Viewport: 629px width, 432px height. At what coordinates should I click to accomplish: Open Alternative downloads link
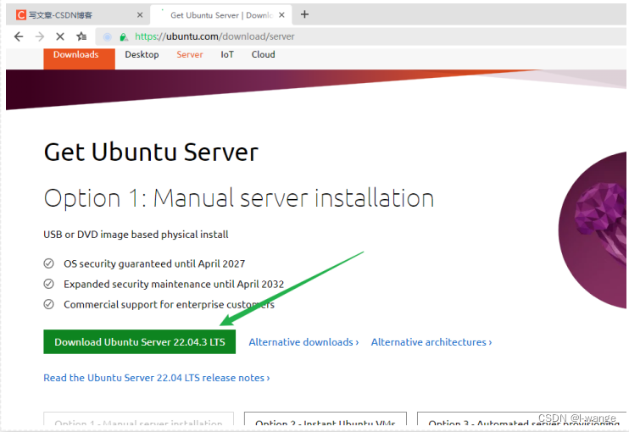pyautogui.click(x=303, y=342)
